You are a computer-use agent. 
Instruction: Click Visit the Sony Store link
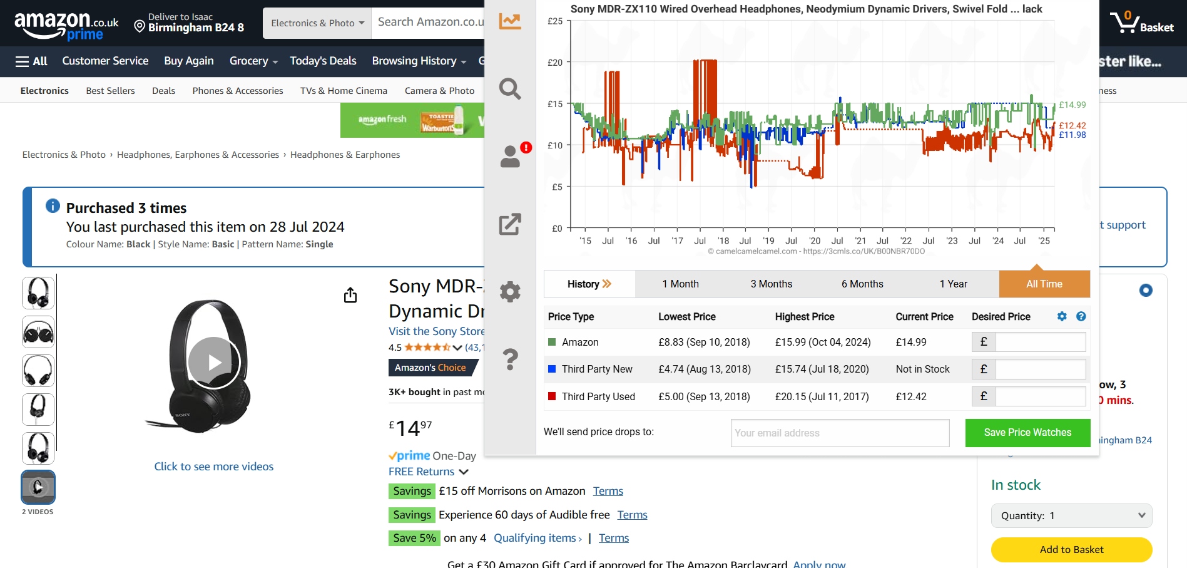tap(437, 331)
